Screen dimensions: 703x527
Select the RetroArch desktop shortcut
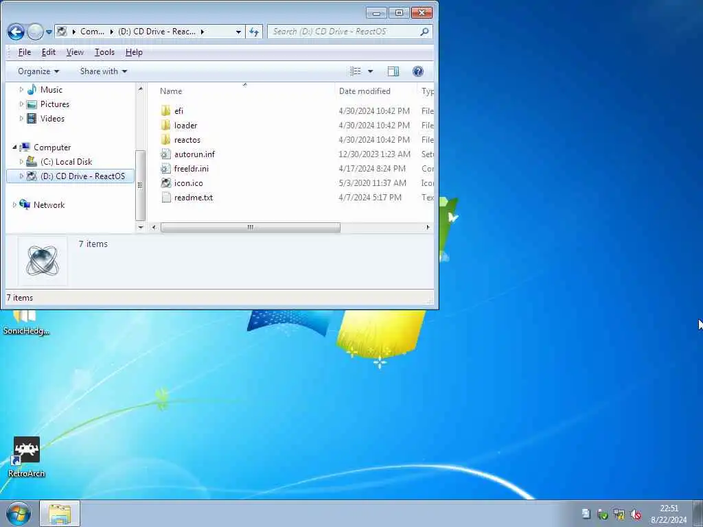(27, 457)
